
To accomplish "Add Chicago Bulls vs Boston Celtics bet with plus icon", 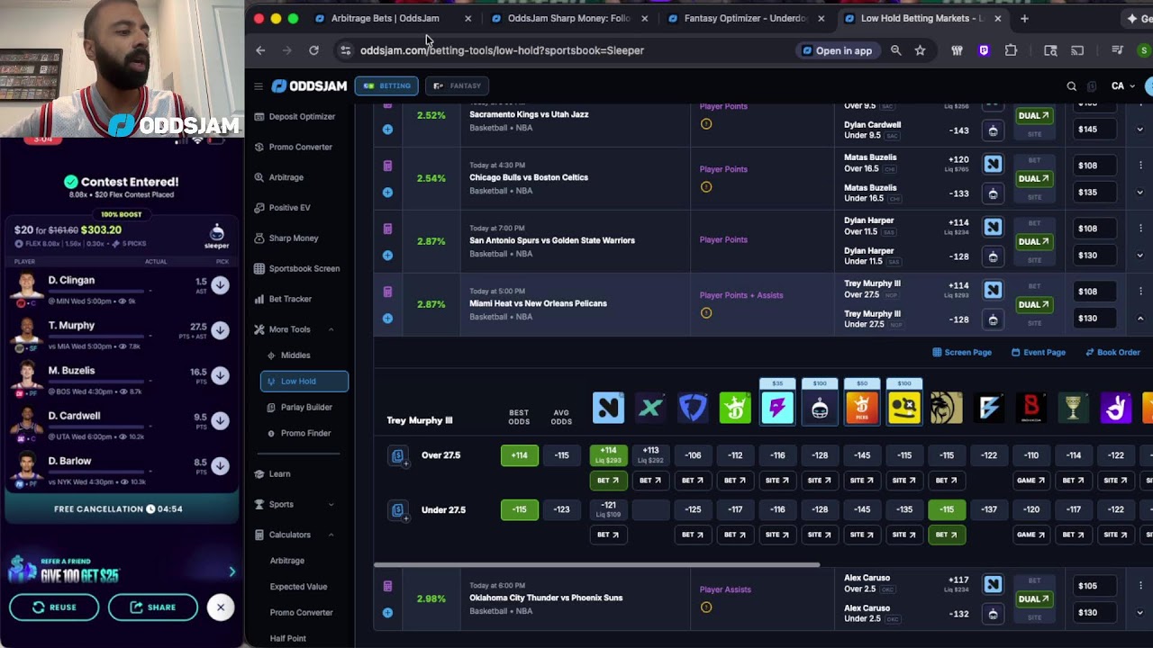I will click(x=387, y=192).
